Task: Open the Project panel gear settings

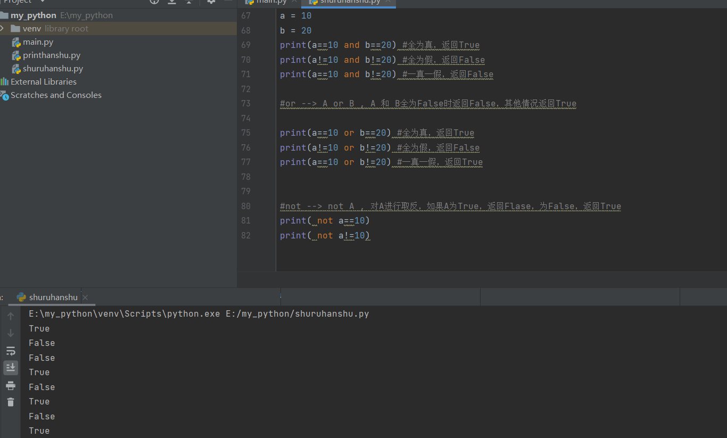Action: click(211, 2)
